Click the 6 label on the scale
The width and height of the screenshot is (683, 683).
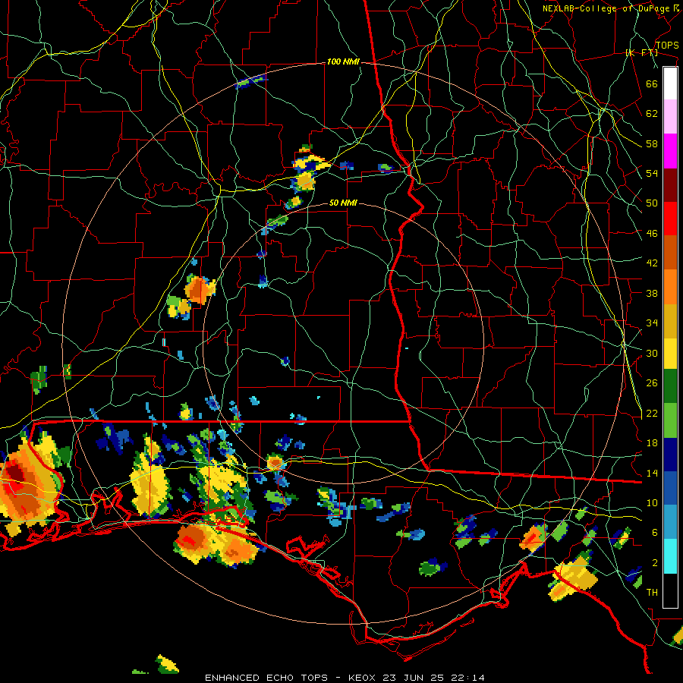tap(654, 533)
